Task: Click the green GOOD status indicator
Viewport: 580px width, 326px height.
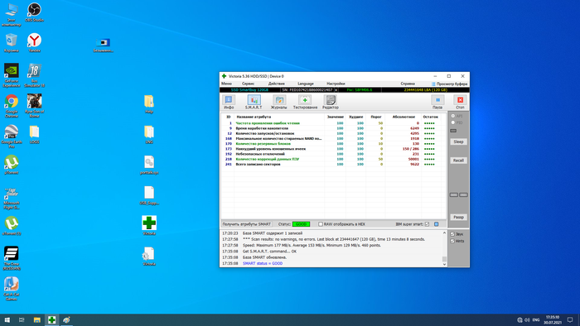Action: tap(301, 224)
